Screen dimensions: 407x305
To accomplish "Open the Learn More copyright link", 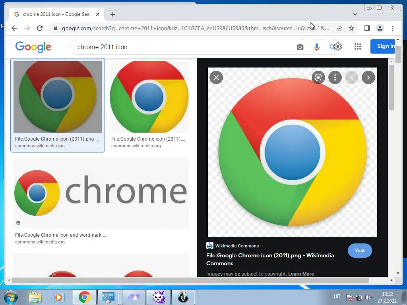I will coord(301,274).
